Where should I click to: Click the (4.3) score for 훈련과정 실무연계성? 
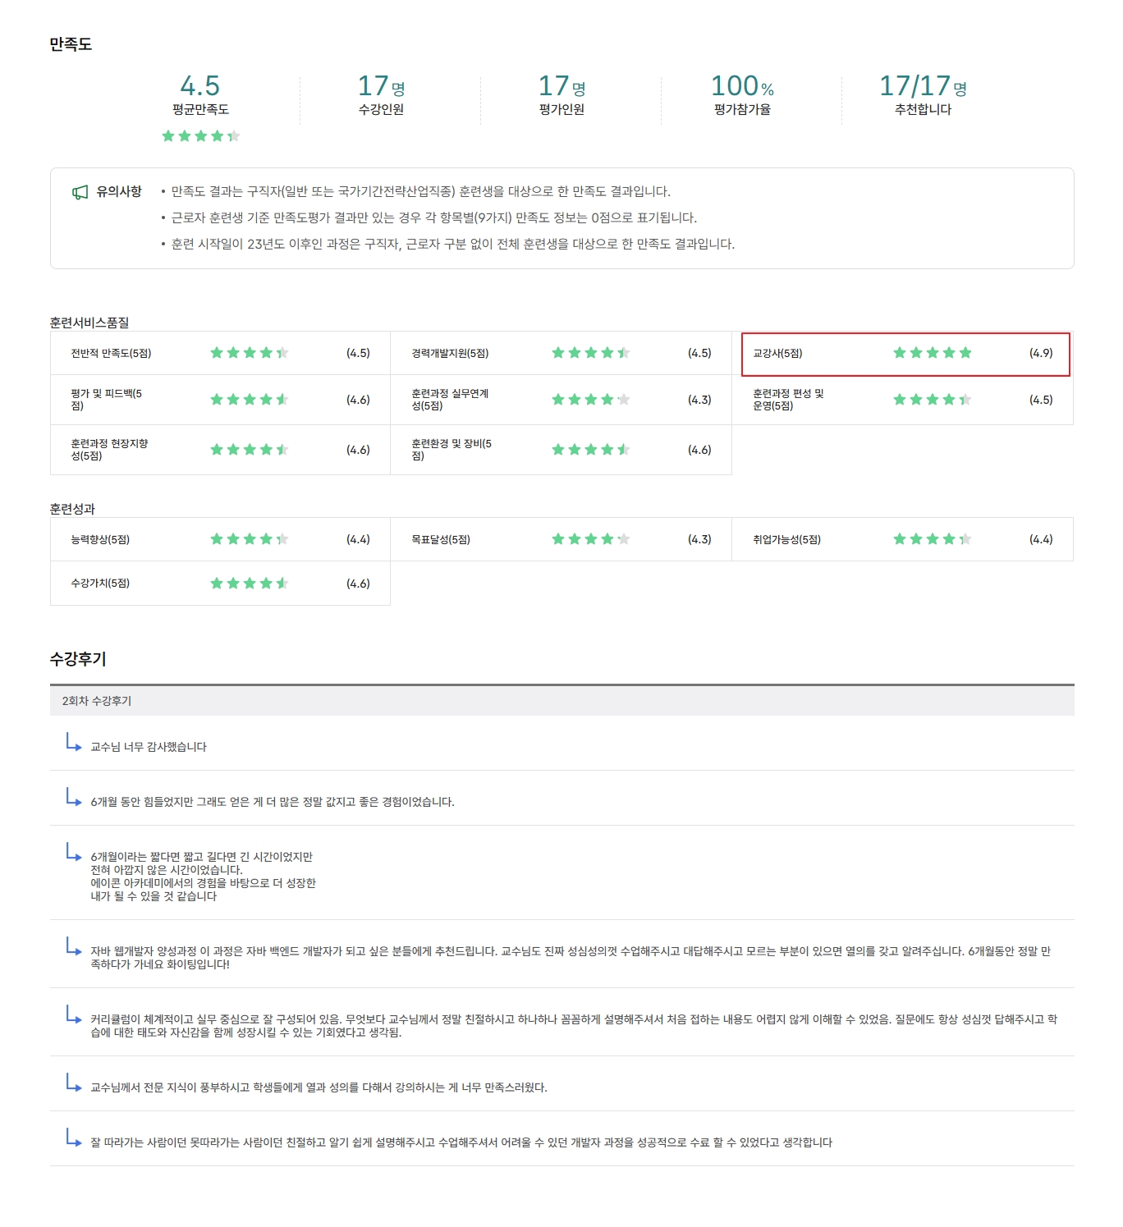(699, 400)
